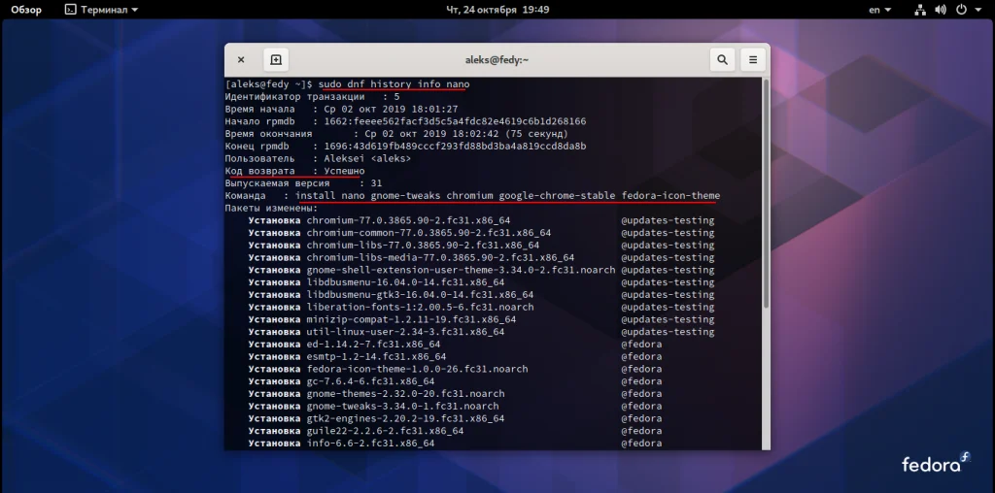Open the en keyboard layout menu
The height and width of the screenshot is (493, 995).
[x=879, y=10]
